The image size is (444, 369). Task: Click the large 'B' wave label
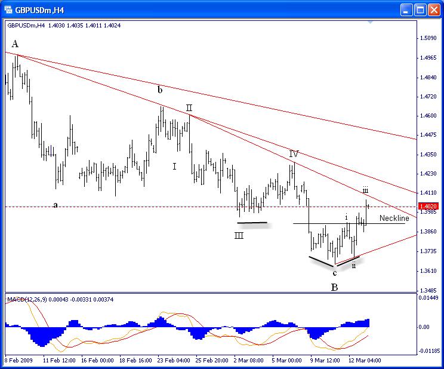click(334, 287)
